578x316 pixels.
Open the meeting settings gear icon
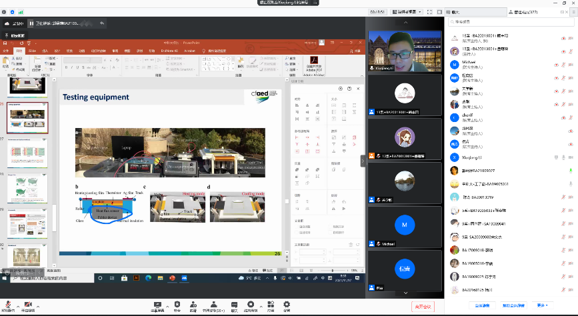287,305
